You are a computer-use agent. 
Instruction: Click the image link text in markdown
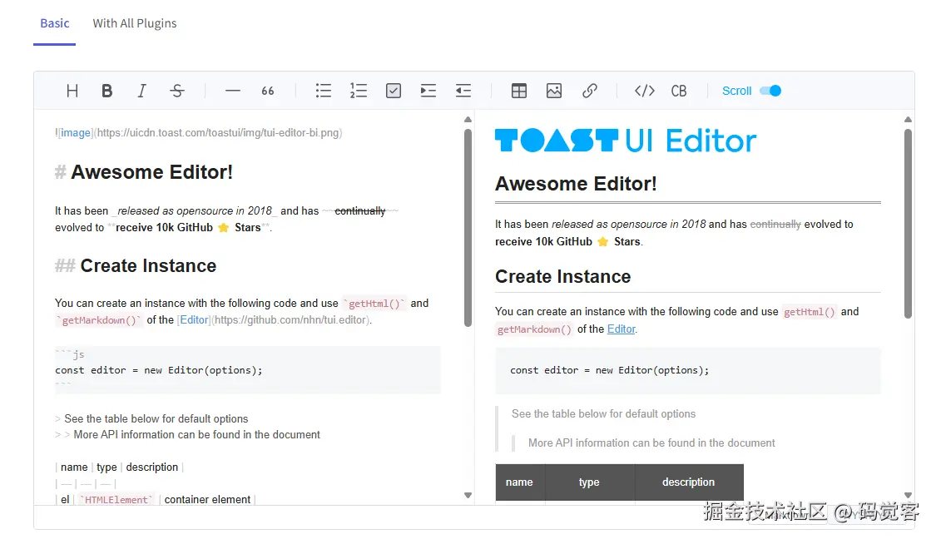coord(76,132)
